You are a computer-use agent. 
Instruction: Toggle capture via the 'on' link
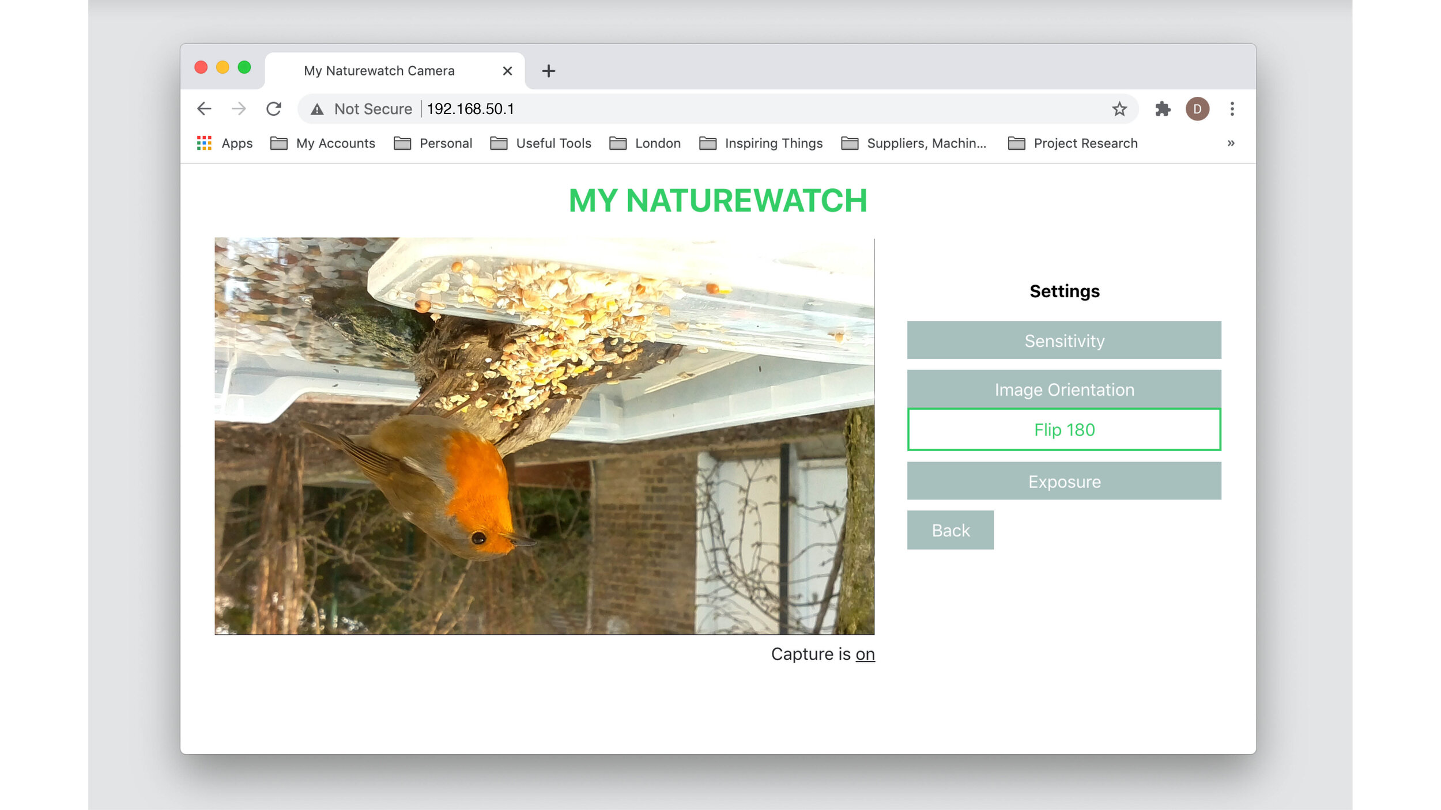(x=865, y=654)
